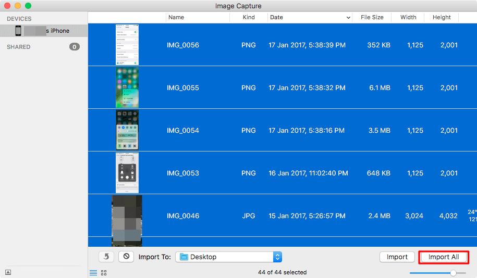Click the 2.4 MB file size cell
Image resolution: width=477 pixels, height=278 pixels.
[x=380, y=216]
